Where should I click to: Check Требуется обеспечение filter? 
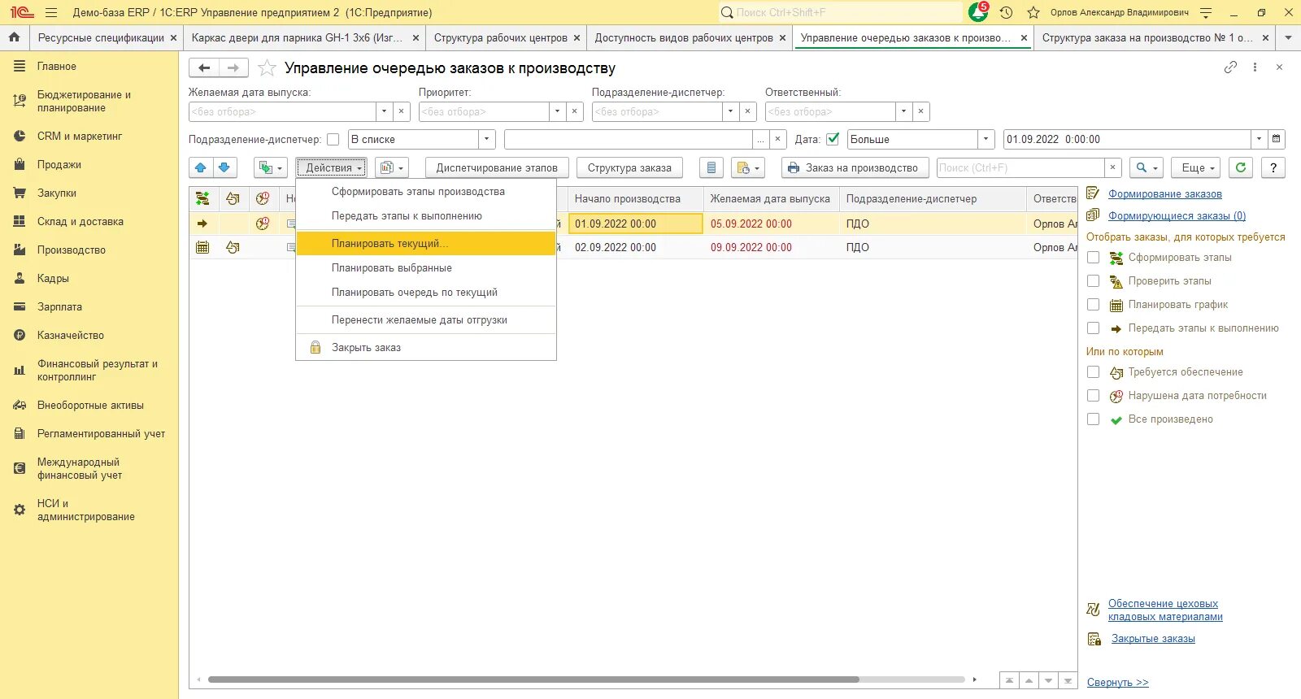coord(1094,372)
